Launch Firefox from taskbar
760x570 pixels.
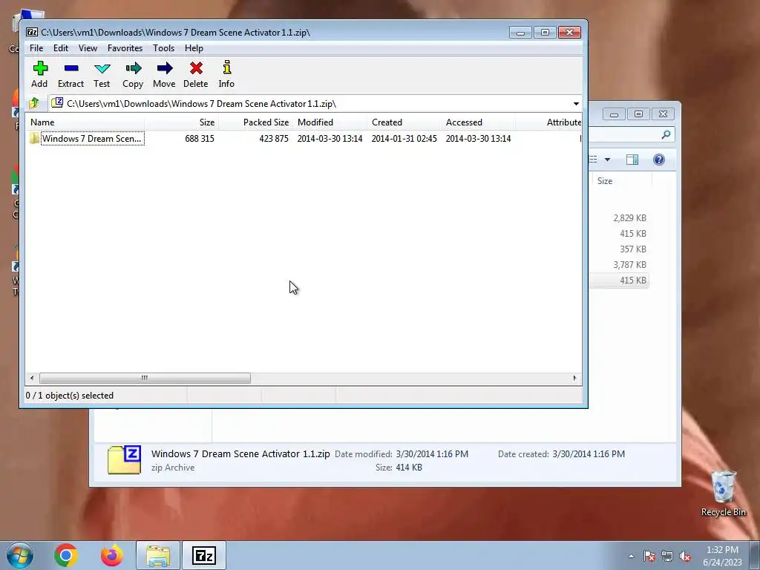[112, 555]
